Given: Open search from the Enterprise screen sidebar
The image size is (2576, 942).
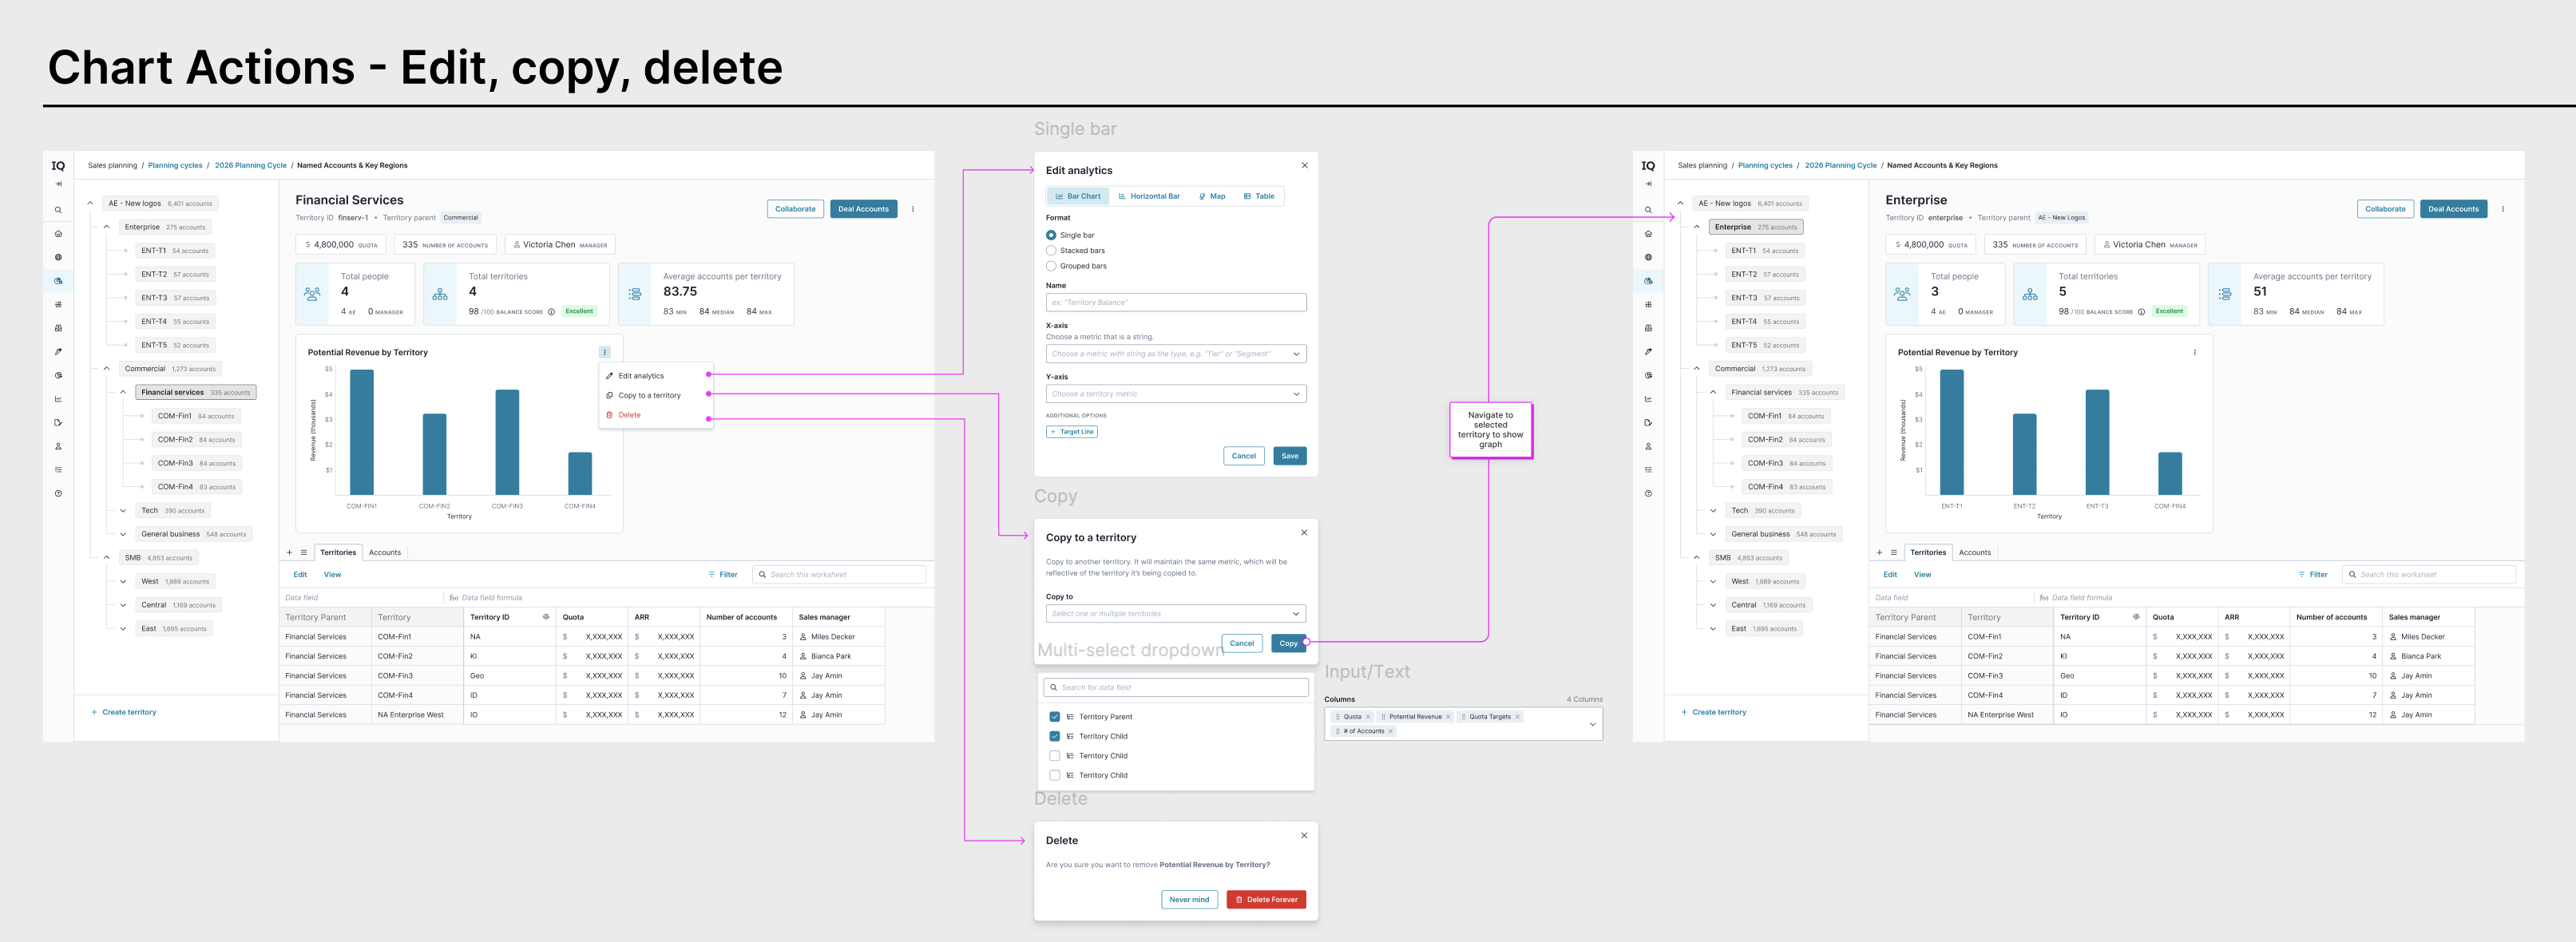Looking at the screenshot, I should pyautogui.click(x=1648, y=210).
